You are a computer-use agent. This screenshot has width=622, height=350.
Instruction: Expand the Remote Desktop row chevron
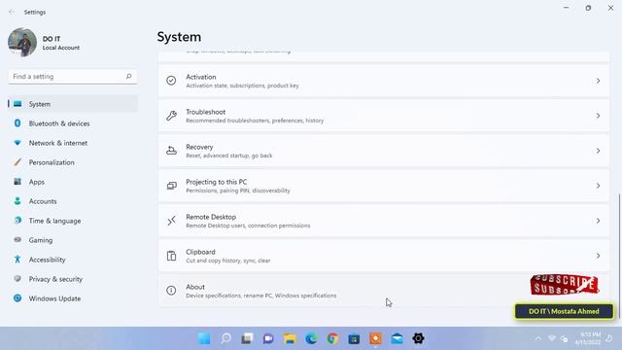[598, 221]
